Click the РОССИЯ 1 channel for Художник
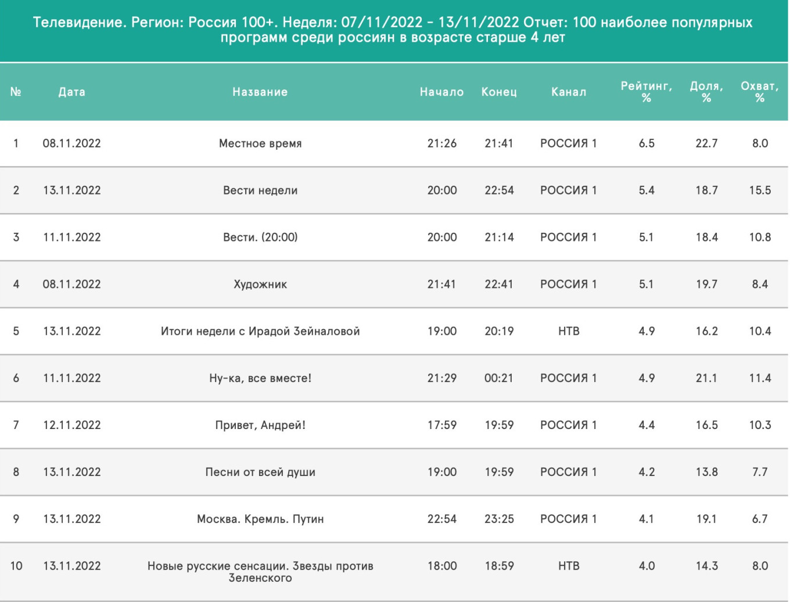The height and width of the screenshot is (602, 790). (569, 284)
